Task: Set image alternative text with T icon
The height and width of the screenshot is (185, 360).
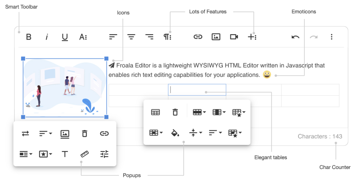Action: click(65, 154)
